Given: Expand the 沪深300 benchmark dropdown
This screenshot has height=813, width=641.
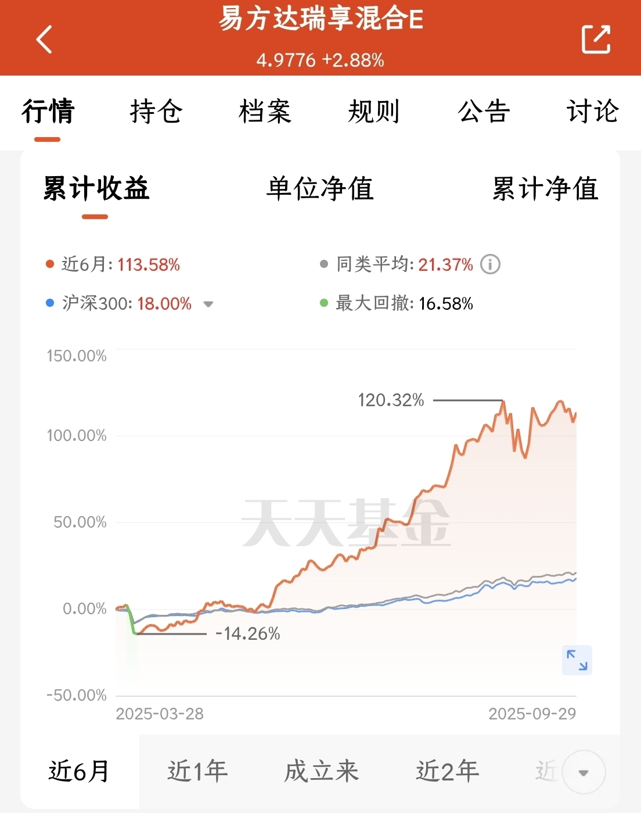Looking at the screenshot, I should coord(208,304).
